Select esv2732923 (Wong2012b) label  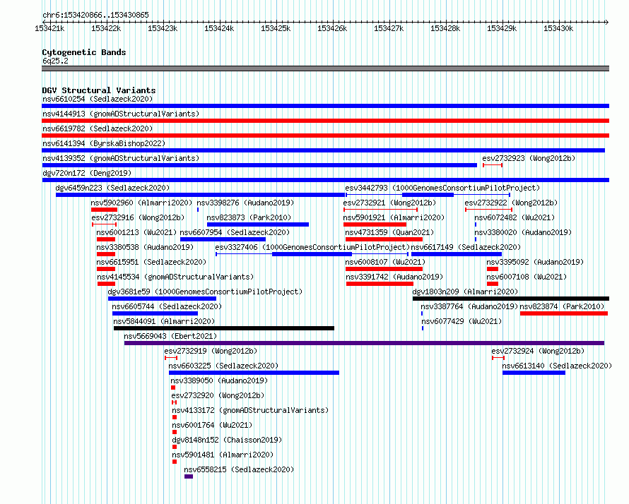tap(529, 158)
